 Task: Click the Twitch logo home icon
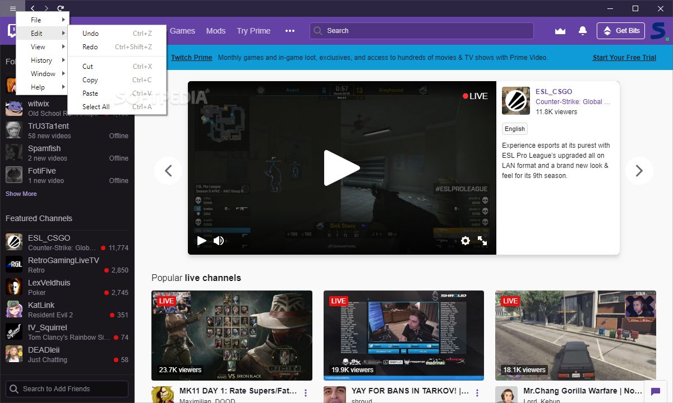12,31
